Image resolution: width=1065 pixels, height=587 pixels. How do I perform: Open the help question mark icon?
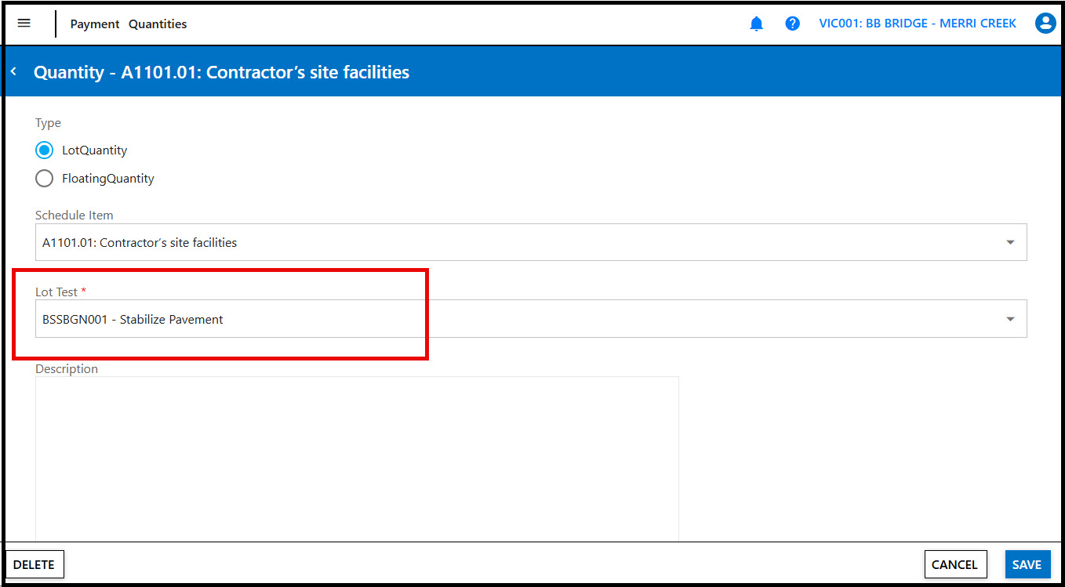coord(792,24)
